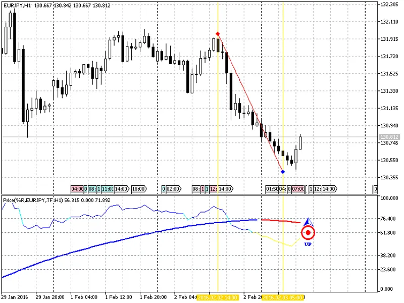Click the 02:00 event label
The image size is (404, 303).
[173, 189]
